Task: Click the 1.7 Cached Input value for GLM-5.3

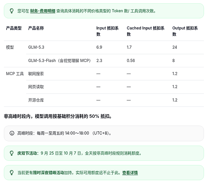Action: coord(129,47)
